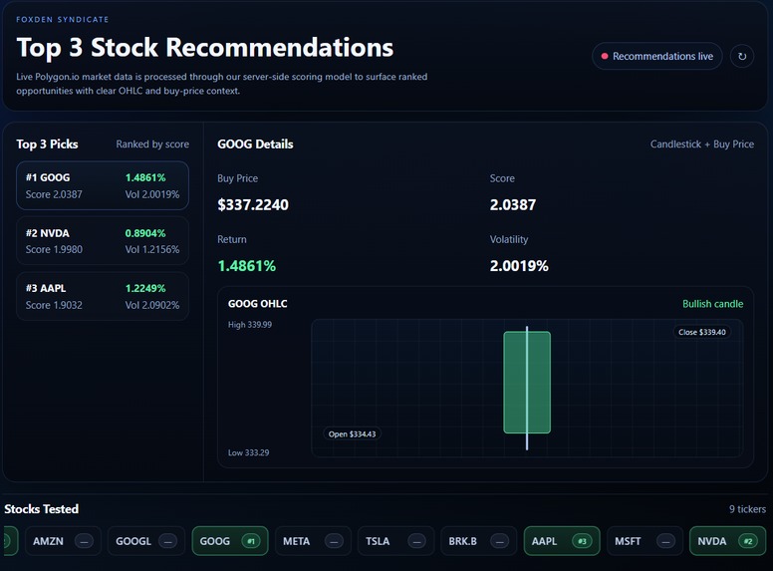Click the GOOG OHLC chart title
Image resolution: width=773 pixels, height=571 pixels.
click(257, 304)
